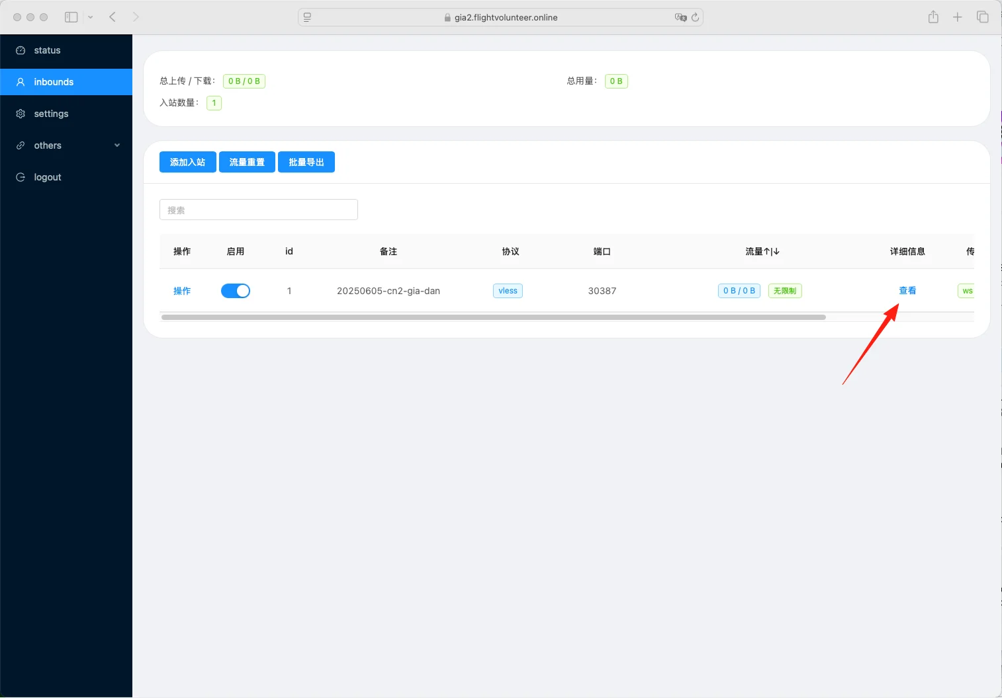1002x698 pixels.
Task: Click the table horizontal scrollbar
Action: coord(494,317)
